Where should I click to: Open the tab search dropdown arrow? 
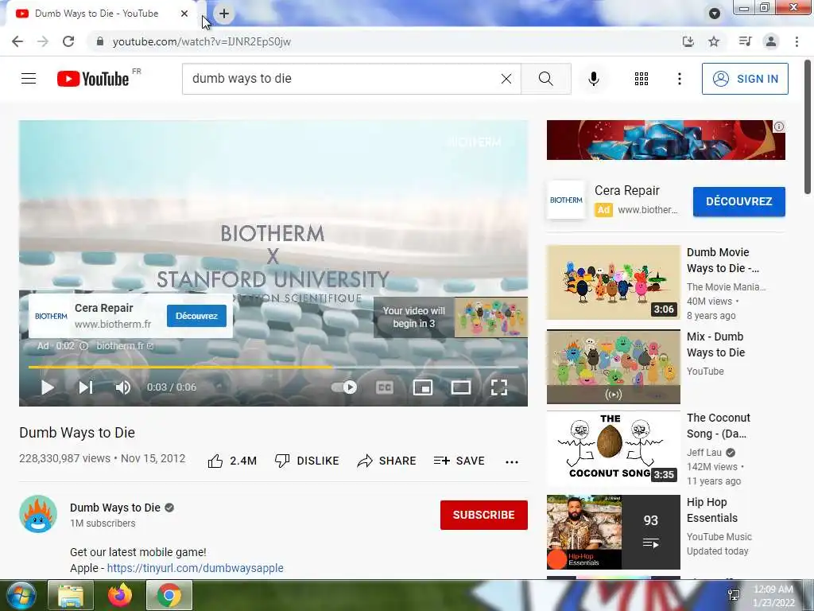(715, 14)
